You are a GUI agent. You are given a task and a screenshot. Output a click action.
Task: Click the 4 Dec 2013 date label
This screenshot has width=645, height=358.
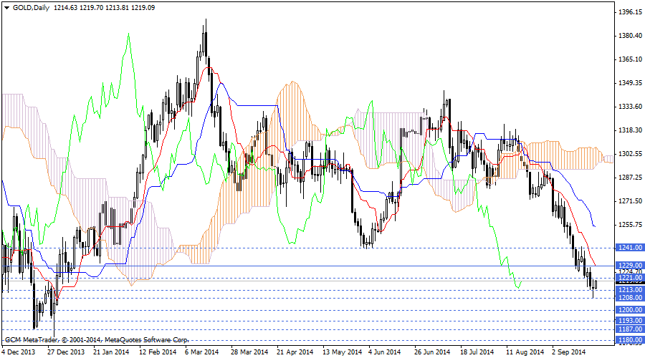pyautogui.click(x=19, y=352)
